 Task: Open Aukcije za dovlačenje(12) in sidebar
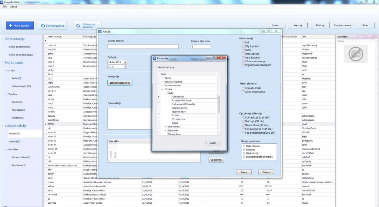[21, 55]
